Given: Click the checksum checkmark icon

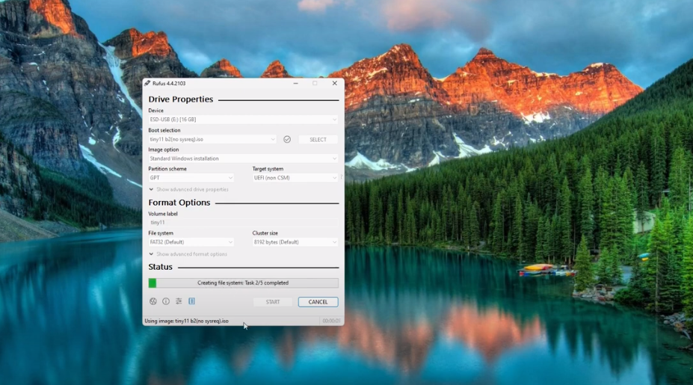Looking at the screenshot, I should 287,139.
